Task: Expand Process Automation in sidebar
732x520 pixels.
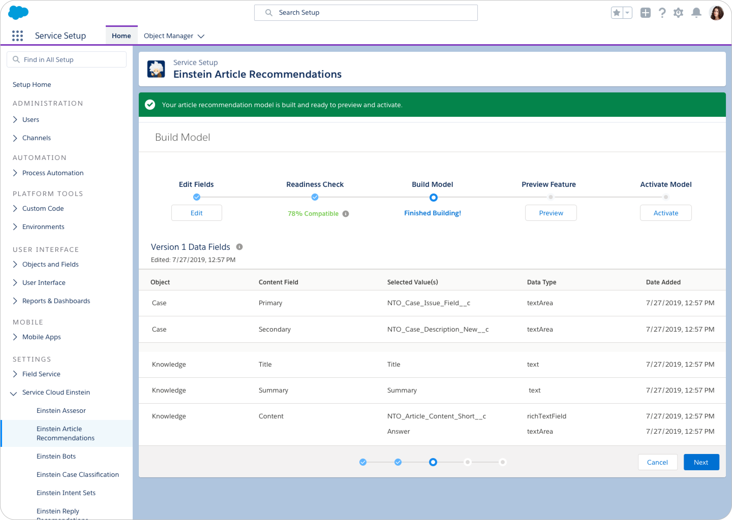Action: click(x=15, y=173)
